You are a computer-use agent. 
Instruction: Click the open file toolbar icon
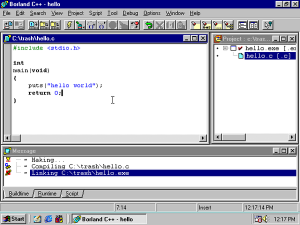tap(8, 25)
